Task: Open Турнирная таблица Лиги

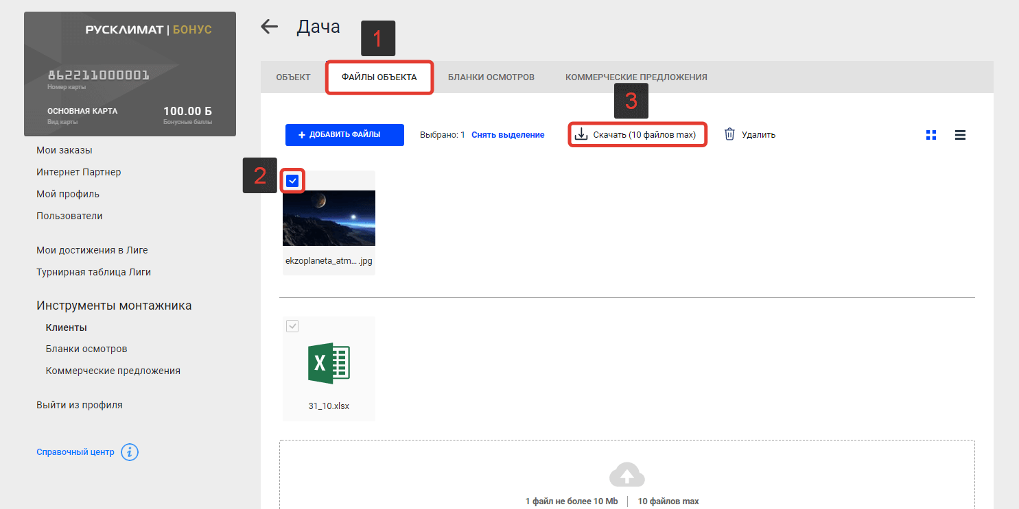Action: (93, 272)
